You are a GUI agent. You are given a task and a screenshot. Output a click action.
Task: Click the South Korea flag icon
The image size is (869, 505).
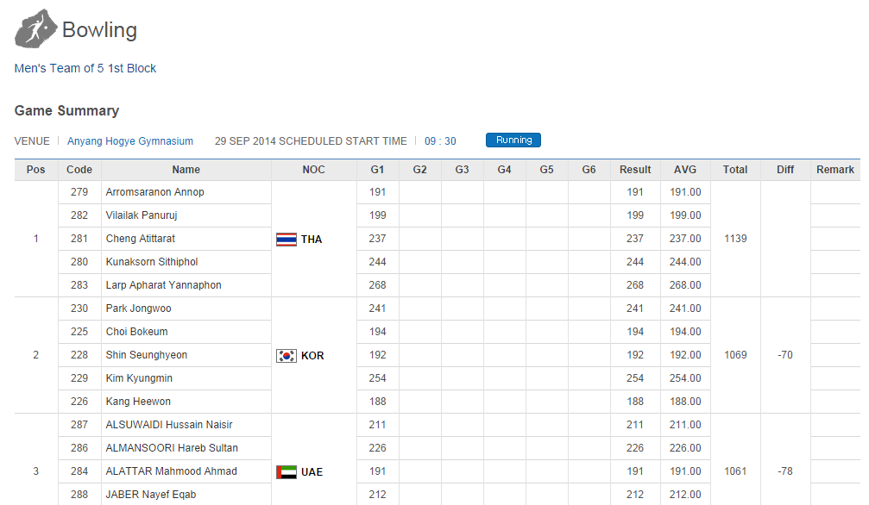[286, 355]
